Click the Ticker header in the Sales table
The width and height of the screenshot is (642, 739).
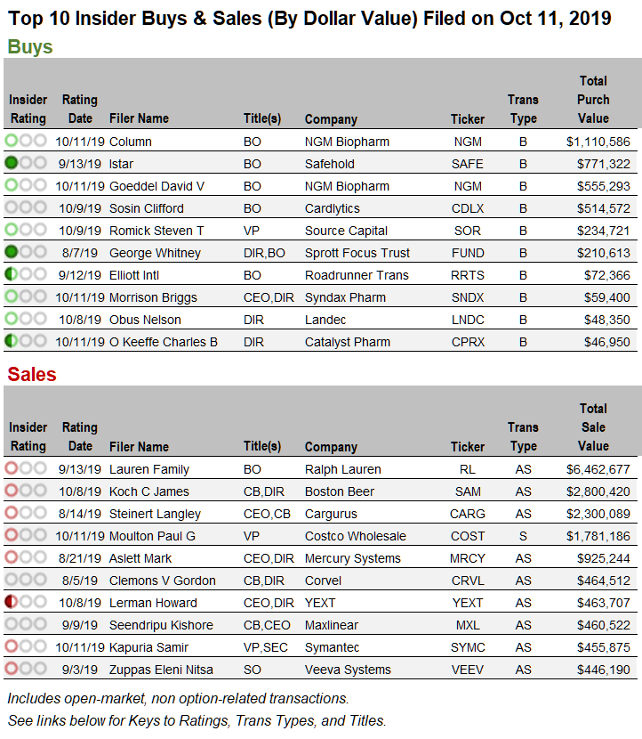[468, 446]
